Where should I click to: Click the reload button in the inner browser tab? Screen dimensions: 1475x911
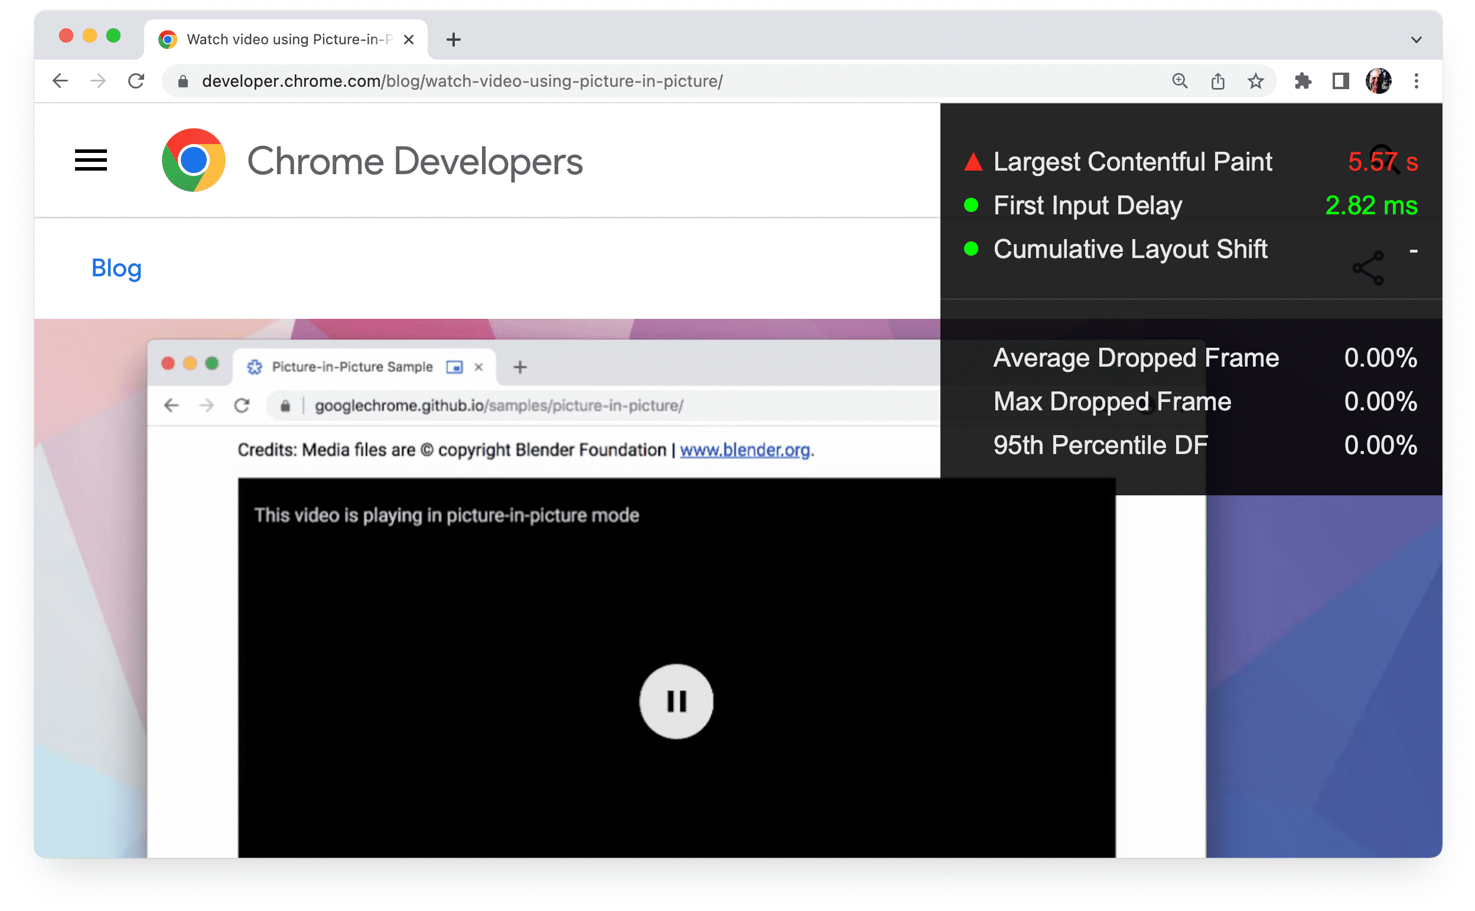243,406
